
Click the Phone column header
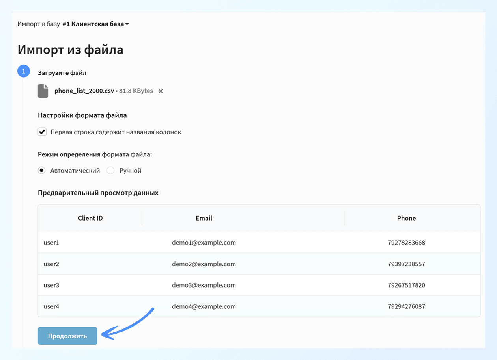(x=406, y=218)
